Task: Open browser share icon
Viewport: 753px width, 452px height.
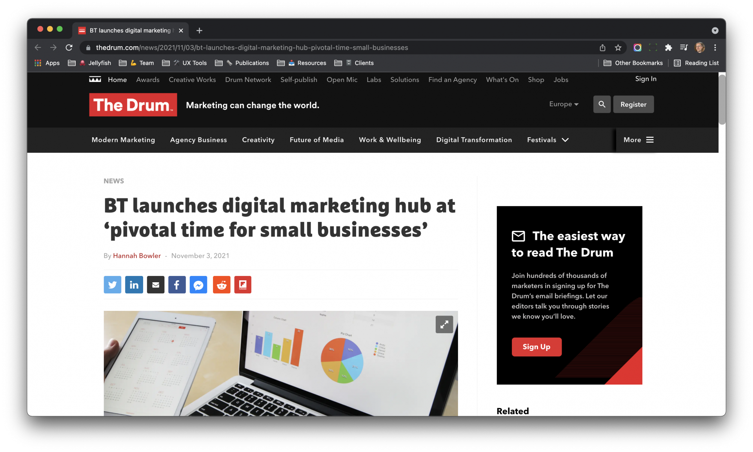Action: [x=602, y=47]
